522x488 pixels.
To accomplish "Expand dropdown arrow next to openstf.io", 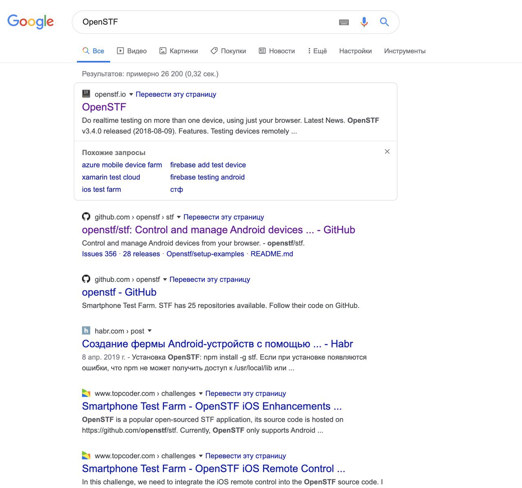I will pyautogui.click(x=131, y=95).
